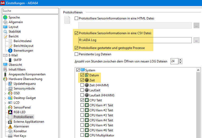202x138 pixels.
Task: Click the Allgemein settings icon
Action: (5, 22)
